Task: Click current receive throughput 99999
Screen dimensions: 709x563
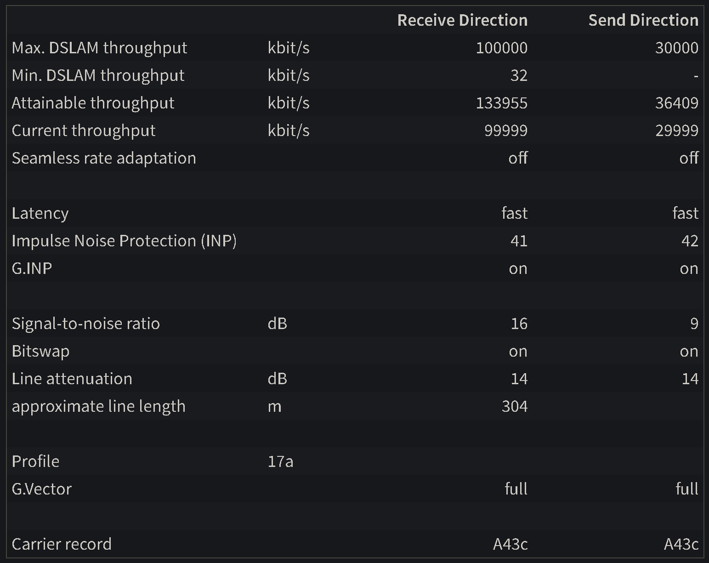Action: pyautogui.click(x=505, y=131)
